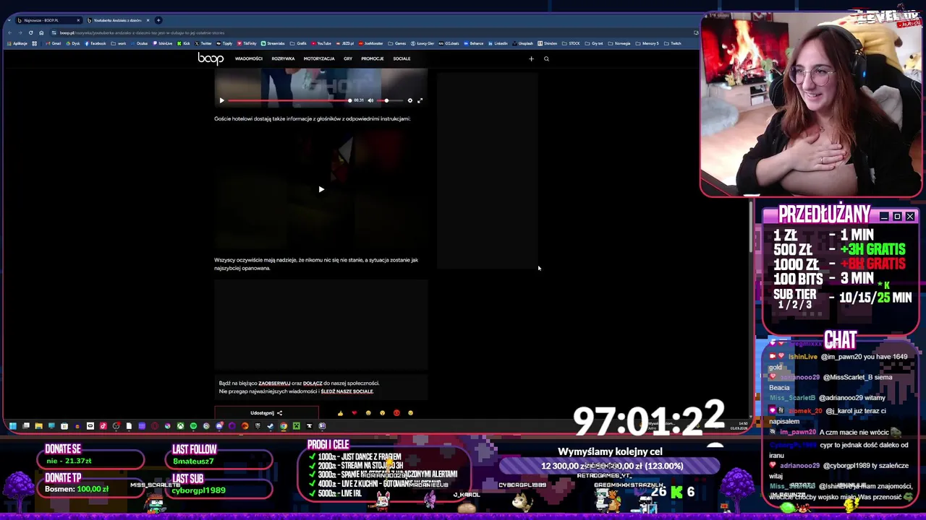The image size is (926, 520).
Task: Open a new browser tab
Action: tap(158, 20)
